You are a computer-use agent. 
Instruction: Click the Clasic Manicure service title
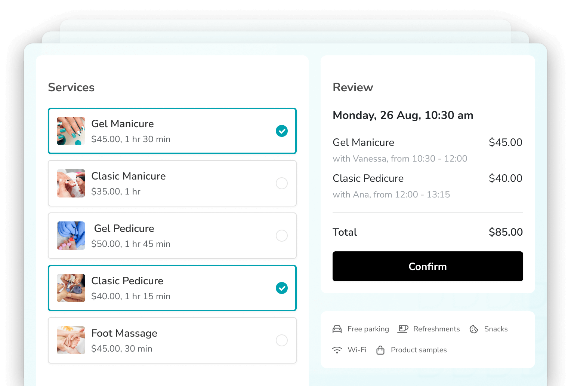click(x=129, y=176)
